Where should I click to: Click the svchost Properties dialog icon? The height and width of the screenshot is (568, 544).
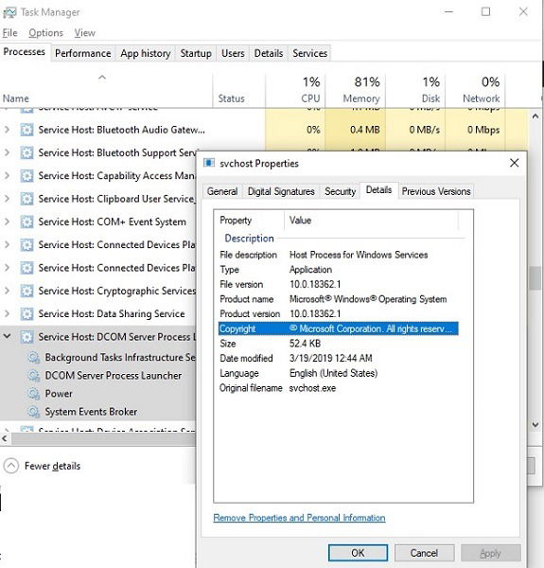[209, 163]
